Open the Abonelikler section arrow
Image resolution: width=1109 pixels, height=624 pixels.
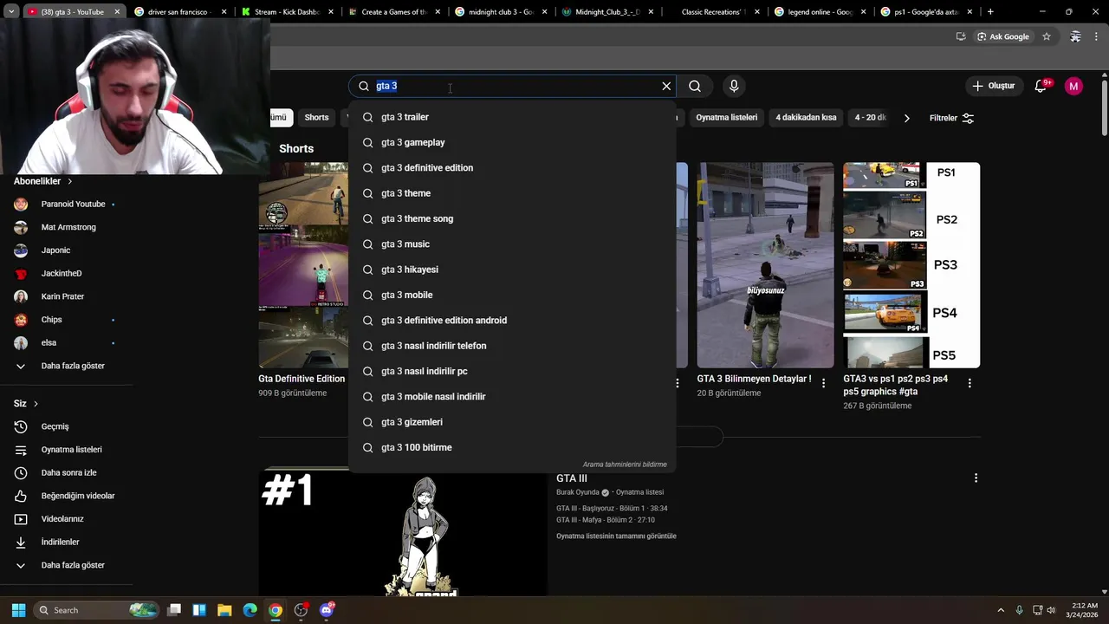click(x=69, y=181)
